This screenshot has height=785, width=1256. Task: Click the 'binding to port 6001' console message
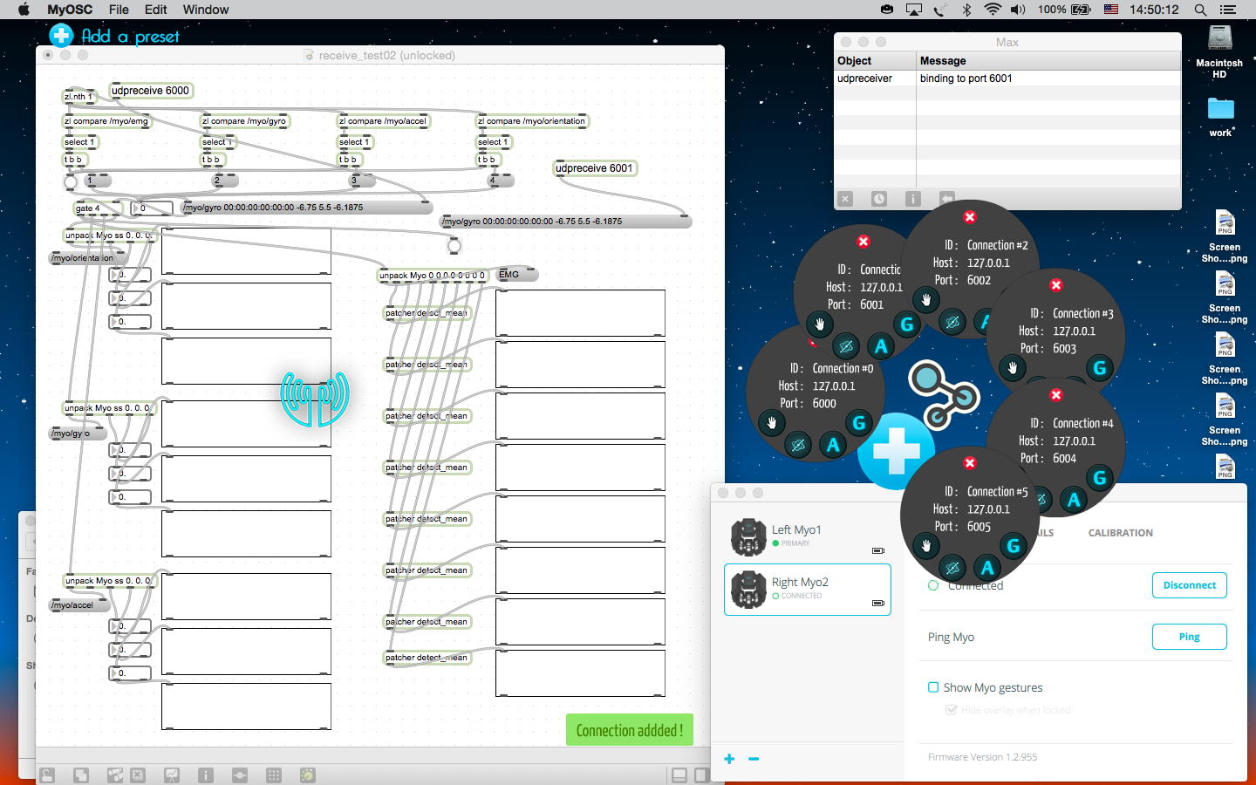966,78
